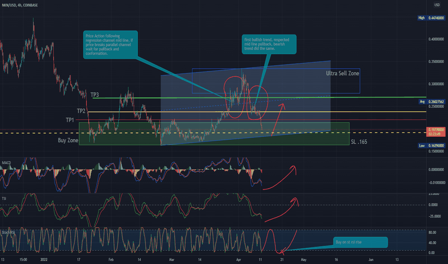The height and width of the screenshot is (264, 448).
Task: Select the TSI indicator title
Action: (x=4, y=198)
